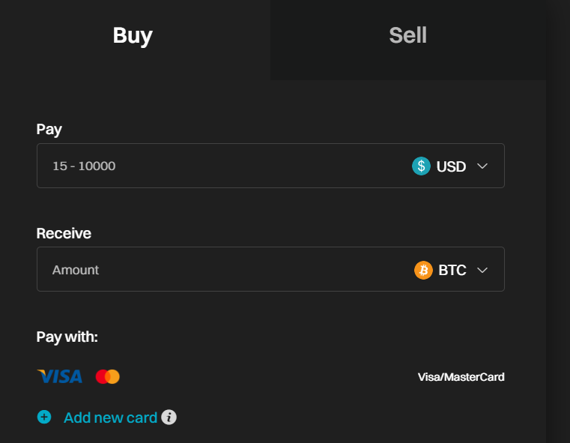Switch to the Sell tab

pyautogui.click(x=407, y=35)
